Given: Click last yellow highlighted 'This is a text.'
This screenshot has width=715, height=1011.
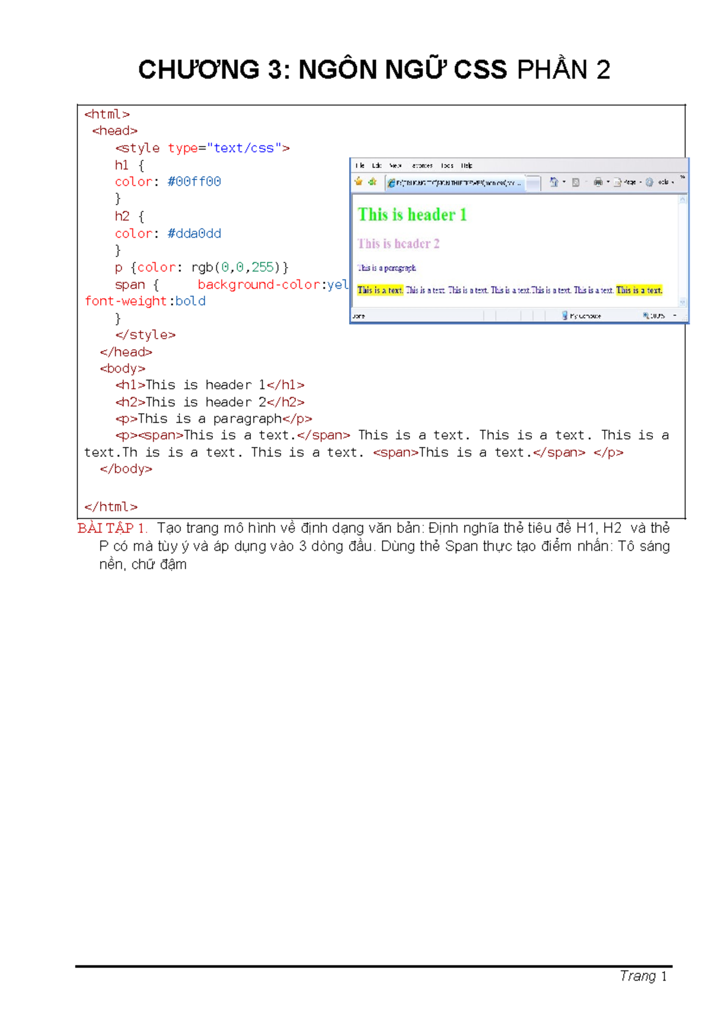Looking at the screenshot, I should pos(639,290).
